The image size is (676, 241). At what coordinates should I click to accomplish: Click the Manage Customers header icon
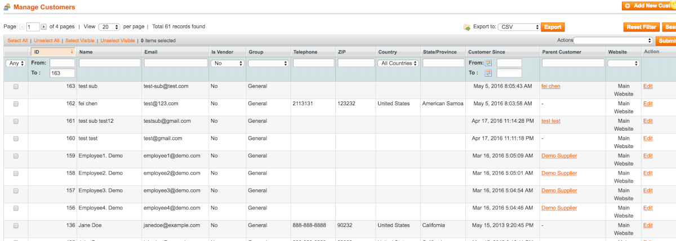click(7, 7)
